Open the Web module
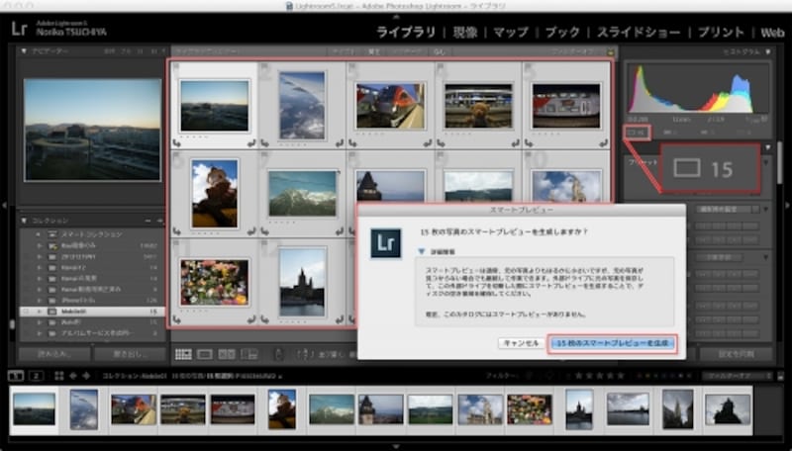 pyautogui.click(x=772, y=33)
